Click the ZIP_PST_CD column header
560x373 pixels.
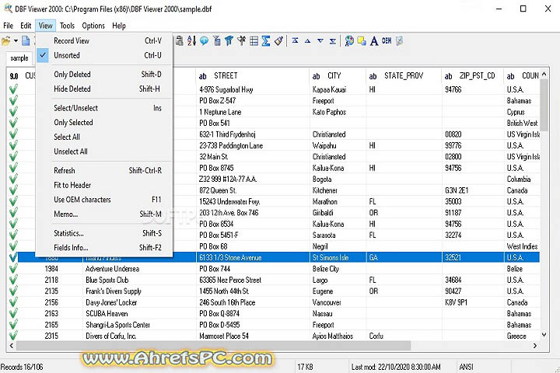click(473, 75)
